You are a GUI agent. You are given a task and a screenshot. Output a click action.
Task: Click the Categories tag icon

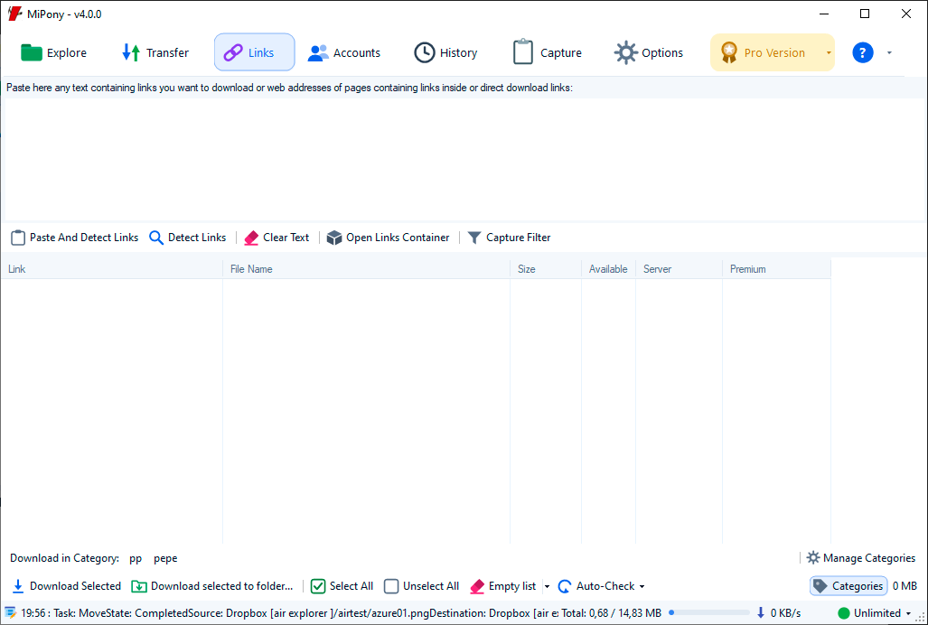click(x=820, y=586)
